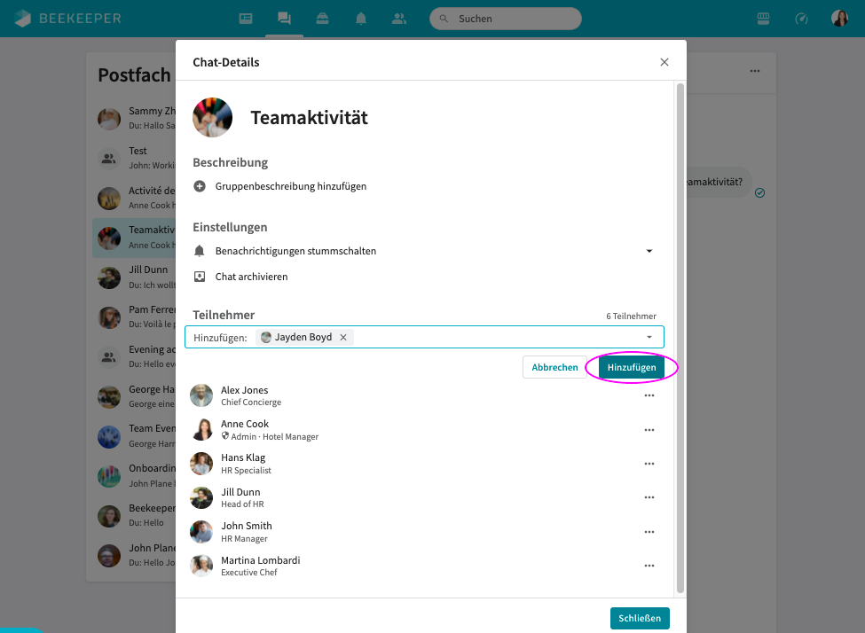The height and width of the screenshot is (633, 865).
Task: Click the Schließen button
Action: click(x=640, y=618)
